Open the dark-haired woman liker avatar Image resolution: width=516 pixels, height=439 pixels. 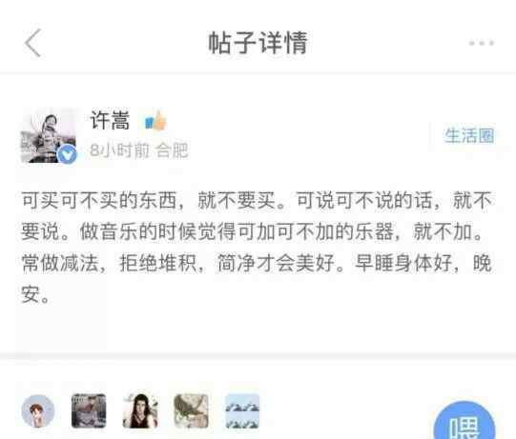pyautogui.click(x=140, y=411)
